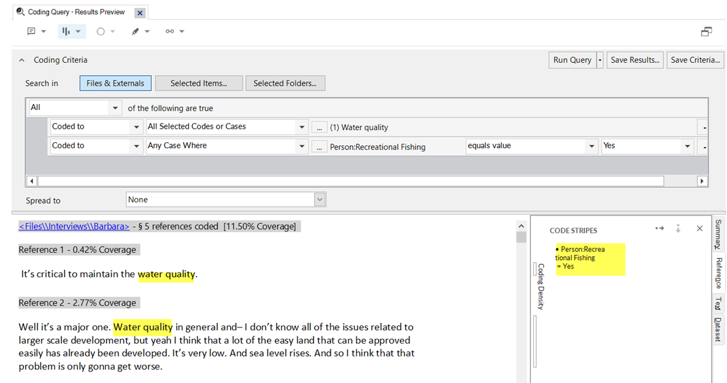This screenshot has width=727, height=383.
Task: Click criteria scrollbar right arrow
Action: [x=702, y=181]
